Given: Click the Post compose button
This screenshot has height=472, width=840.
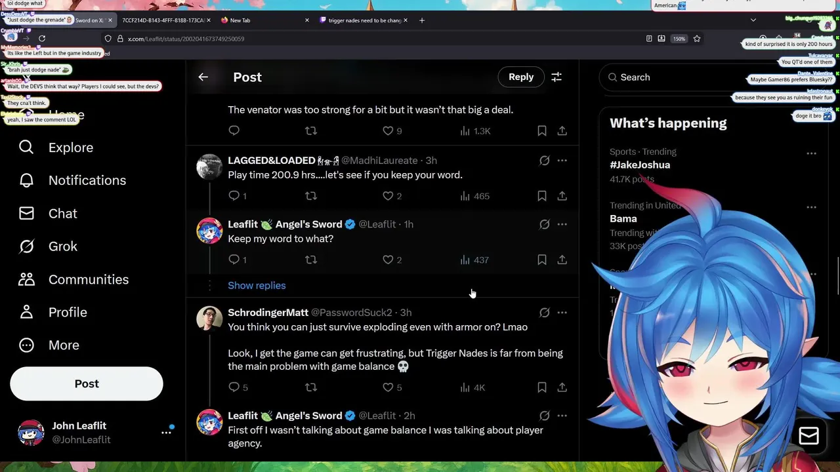Looking at the screenshot, I should [87, 383].
